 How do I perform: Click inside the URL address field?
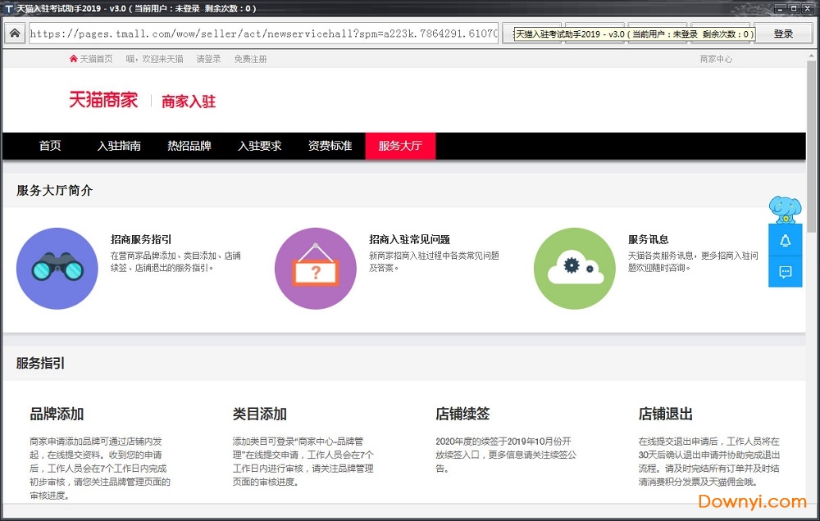[262, 34]
